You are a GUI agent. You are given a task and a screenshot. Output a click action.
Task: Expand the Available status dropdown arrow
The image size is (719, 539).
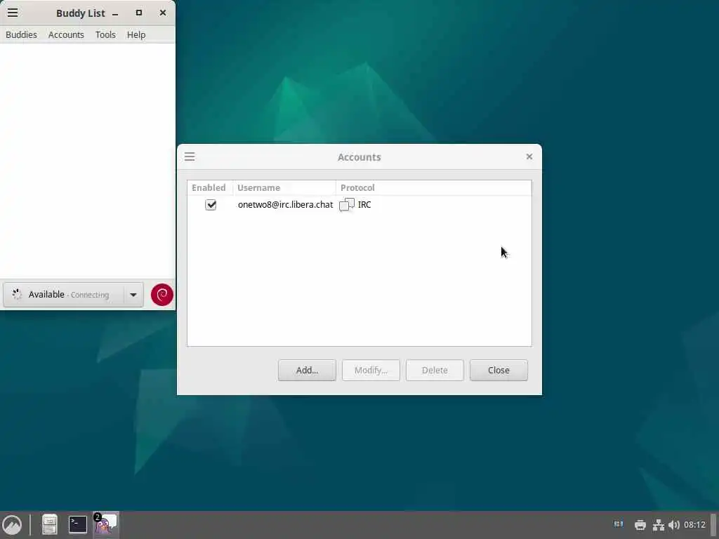pos(133,295)
